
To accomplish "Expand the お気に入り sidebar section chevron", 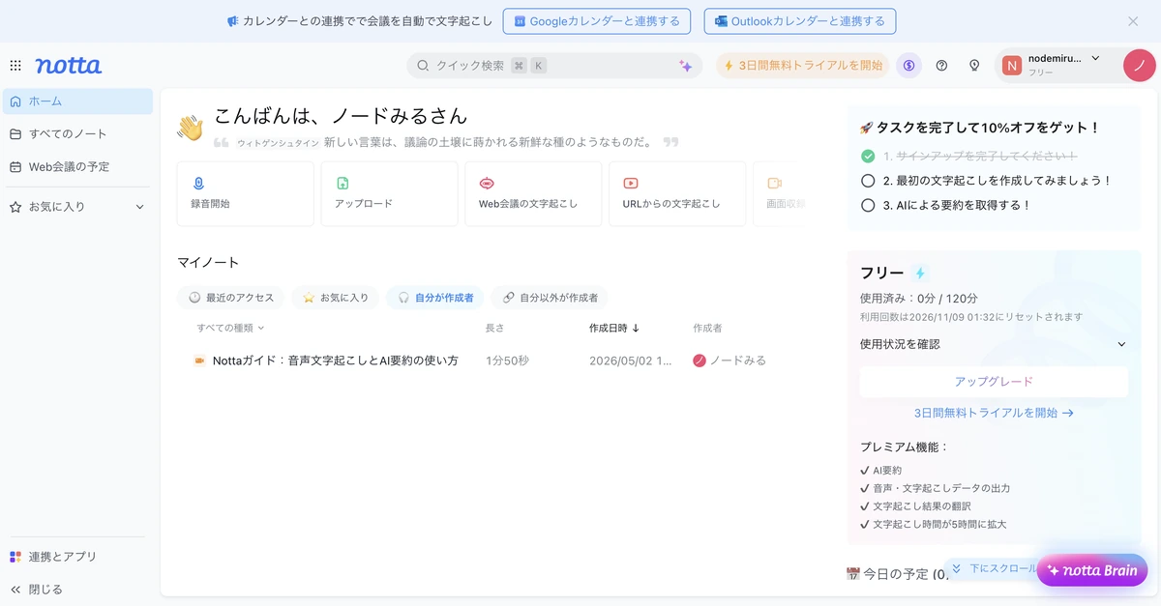I will pyautogui.click(x=139, y=207).
